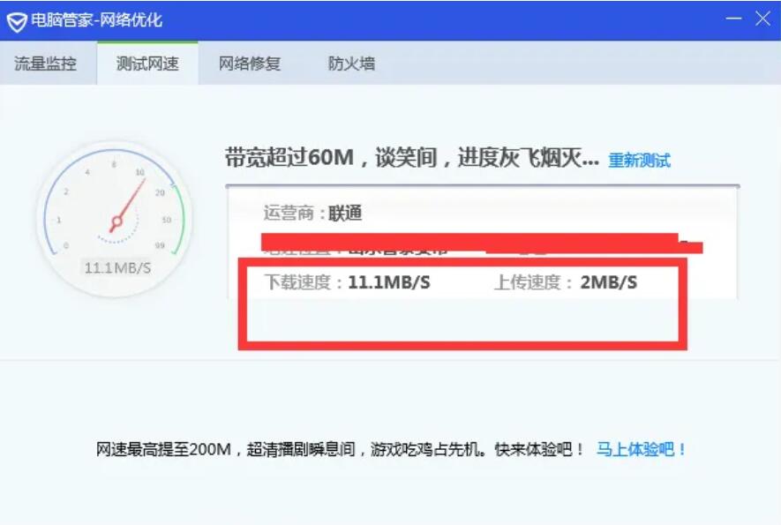Image resolution: width=781 pixels, height=525 pixels.
Task: Click the 重新测试 link
Action: 639,161
